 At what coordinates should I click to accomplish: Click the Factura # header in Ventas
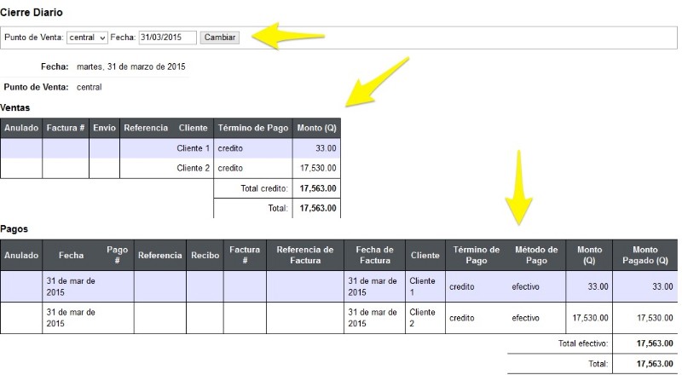(66, 128)
